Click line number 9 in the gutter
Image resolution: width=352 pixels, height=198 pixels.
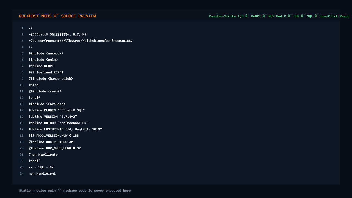23,79
